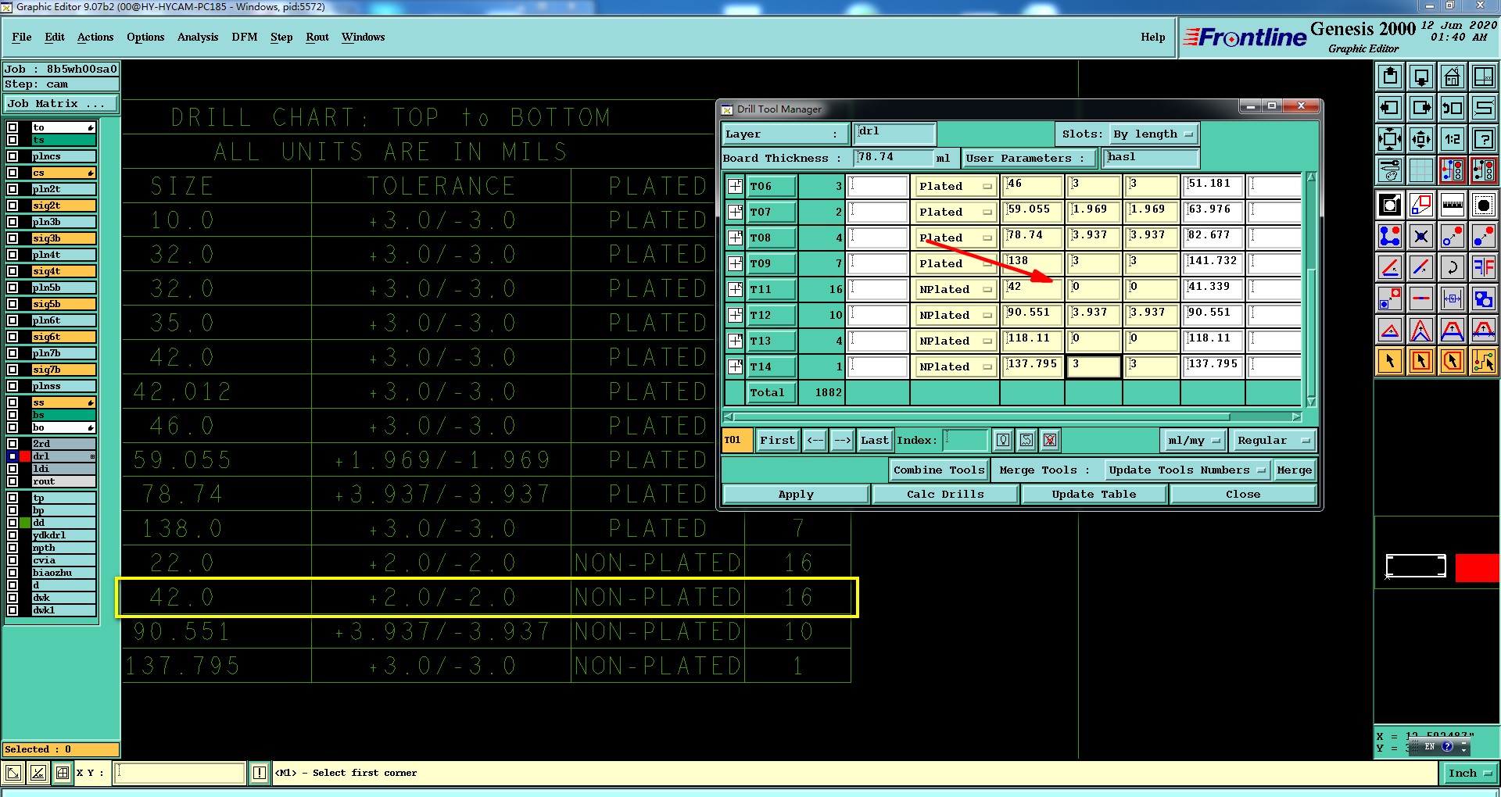Click the pan up arrow icon
The image size is (1501, 797).
(1390, 77)
